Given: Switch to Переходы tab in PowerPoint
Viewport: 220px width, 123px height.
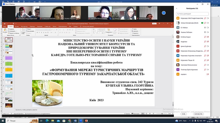Looking at the screenshot, I should [32, 26].
